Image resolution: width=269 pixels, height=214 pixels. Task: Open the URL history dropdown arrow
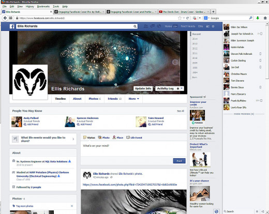tap(184, 18)
